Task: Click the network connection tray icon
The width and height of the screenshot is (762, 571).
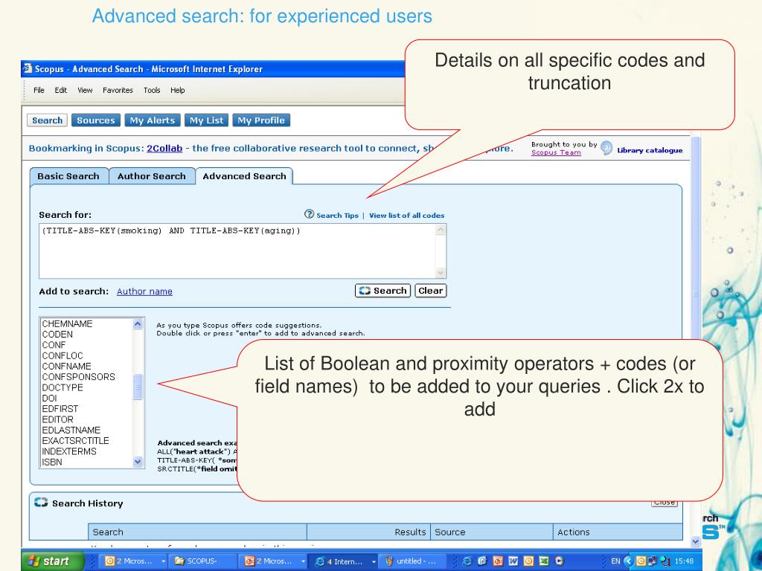Action: 653,561
